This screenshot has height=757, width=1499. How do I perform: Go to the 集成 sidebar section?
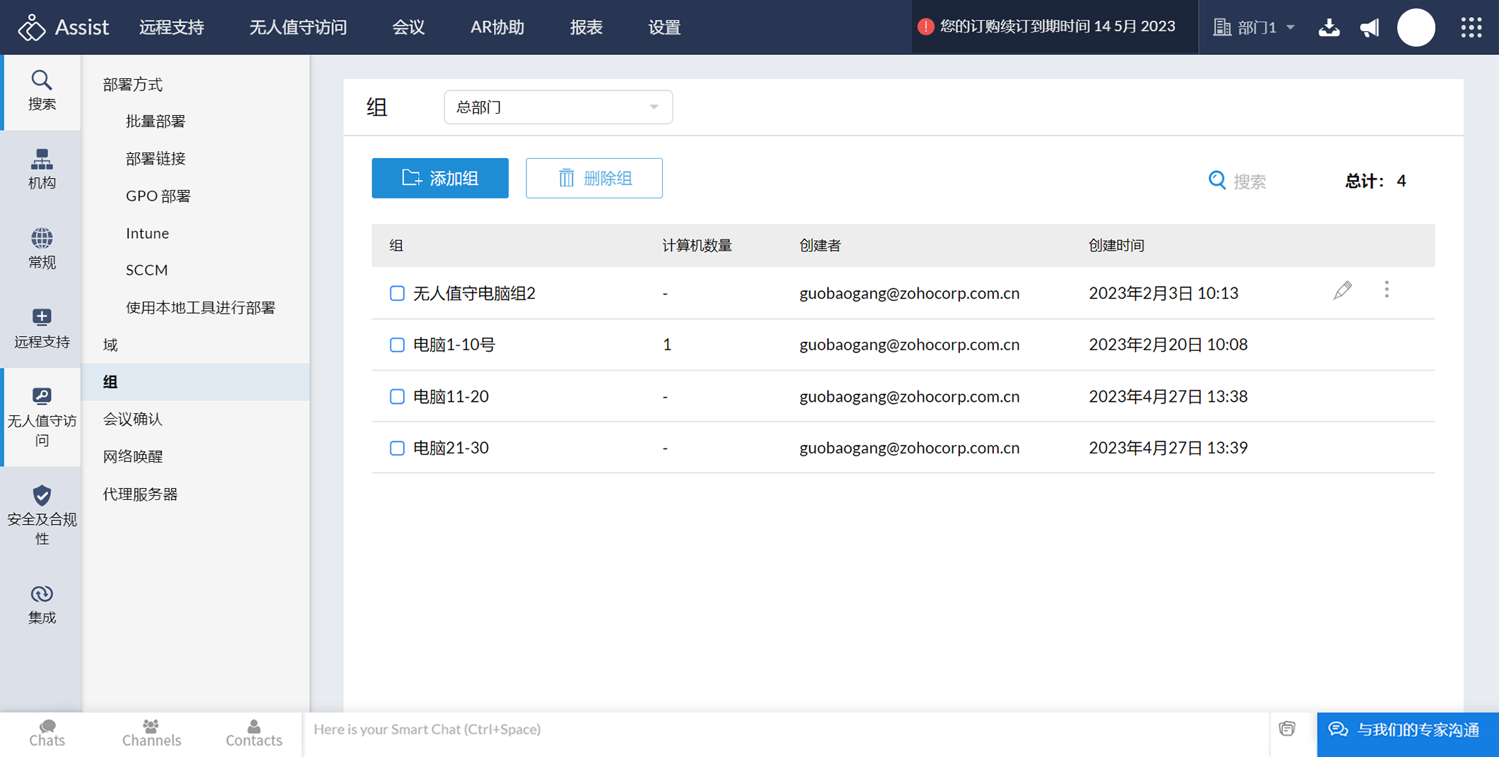(42, 604)
